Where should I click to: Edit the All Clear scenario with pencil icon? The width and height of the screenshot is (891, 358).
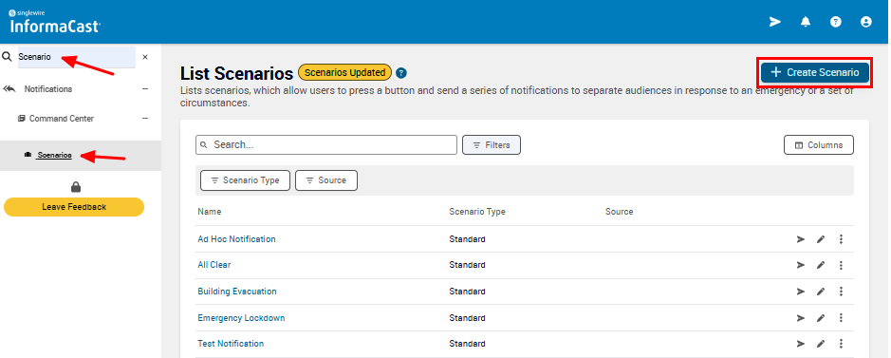click(821, 265)
